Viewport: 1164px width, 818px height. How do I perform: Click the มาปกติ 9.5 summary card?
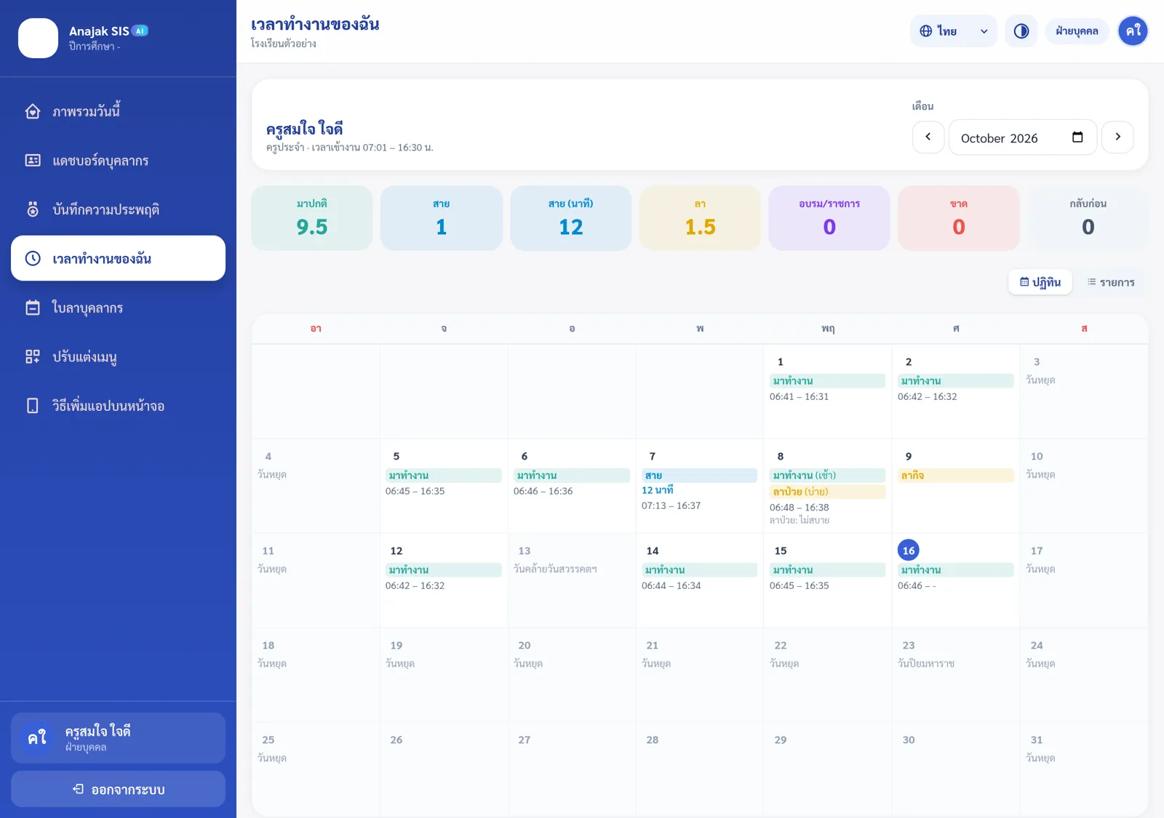tap(312, 218)
